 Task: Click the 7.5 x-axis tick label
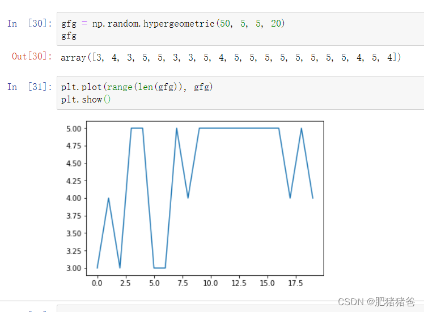[x=183, y=283]
